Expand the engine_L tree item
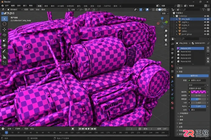Image resolution: width=211 pixels, height=140 pixels. pos(177,22)
